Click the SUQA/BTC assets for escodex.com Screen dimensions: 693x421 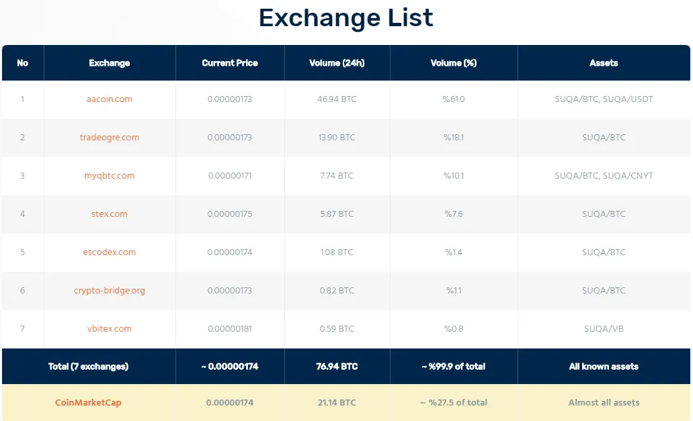coord(604,252)
